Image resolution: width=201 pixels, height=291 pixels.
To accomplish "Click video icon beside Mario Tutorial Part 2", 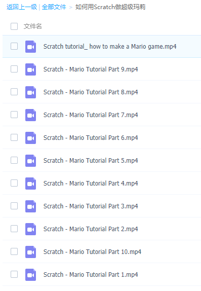I will point(30,229).
